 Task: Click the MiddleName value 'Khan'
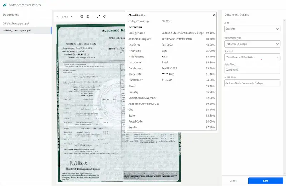coord(165,57)
